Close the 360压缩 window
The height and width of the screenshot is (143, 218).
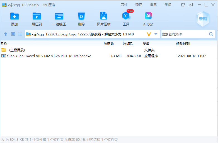pyautogui.click(x=213, y=5)
